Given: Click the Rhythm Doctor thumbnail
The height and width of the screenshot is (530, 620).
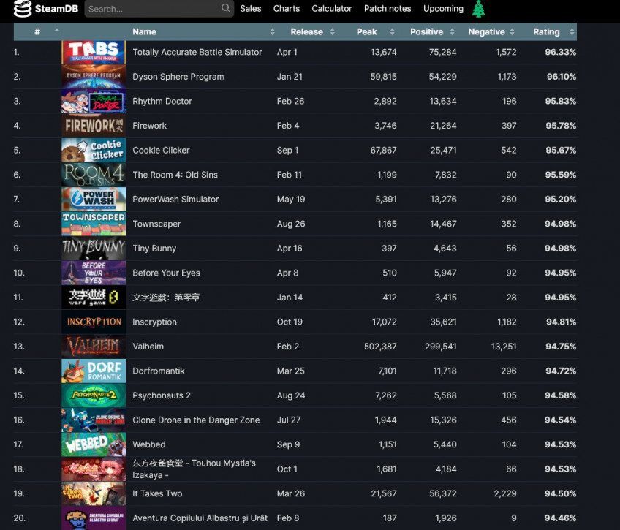Looking at the screenshot, I should click(94, 101).
